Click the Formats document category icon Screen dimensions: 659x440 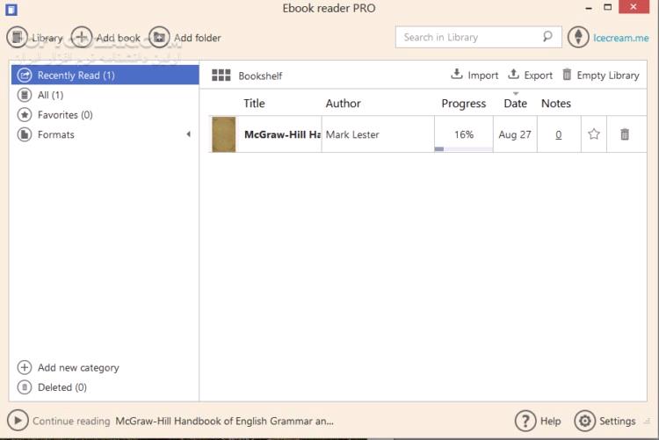[x=25, y=134]
